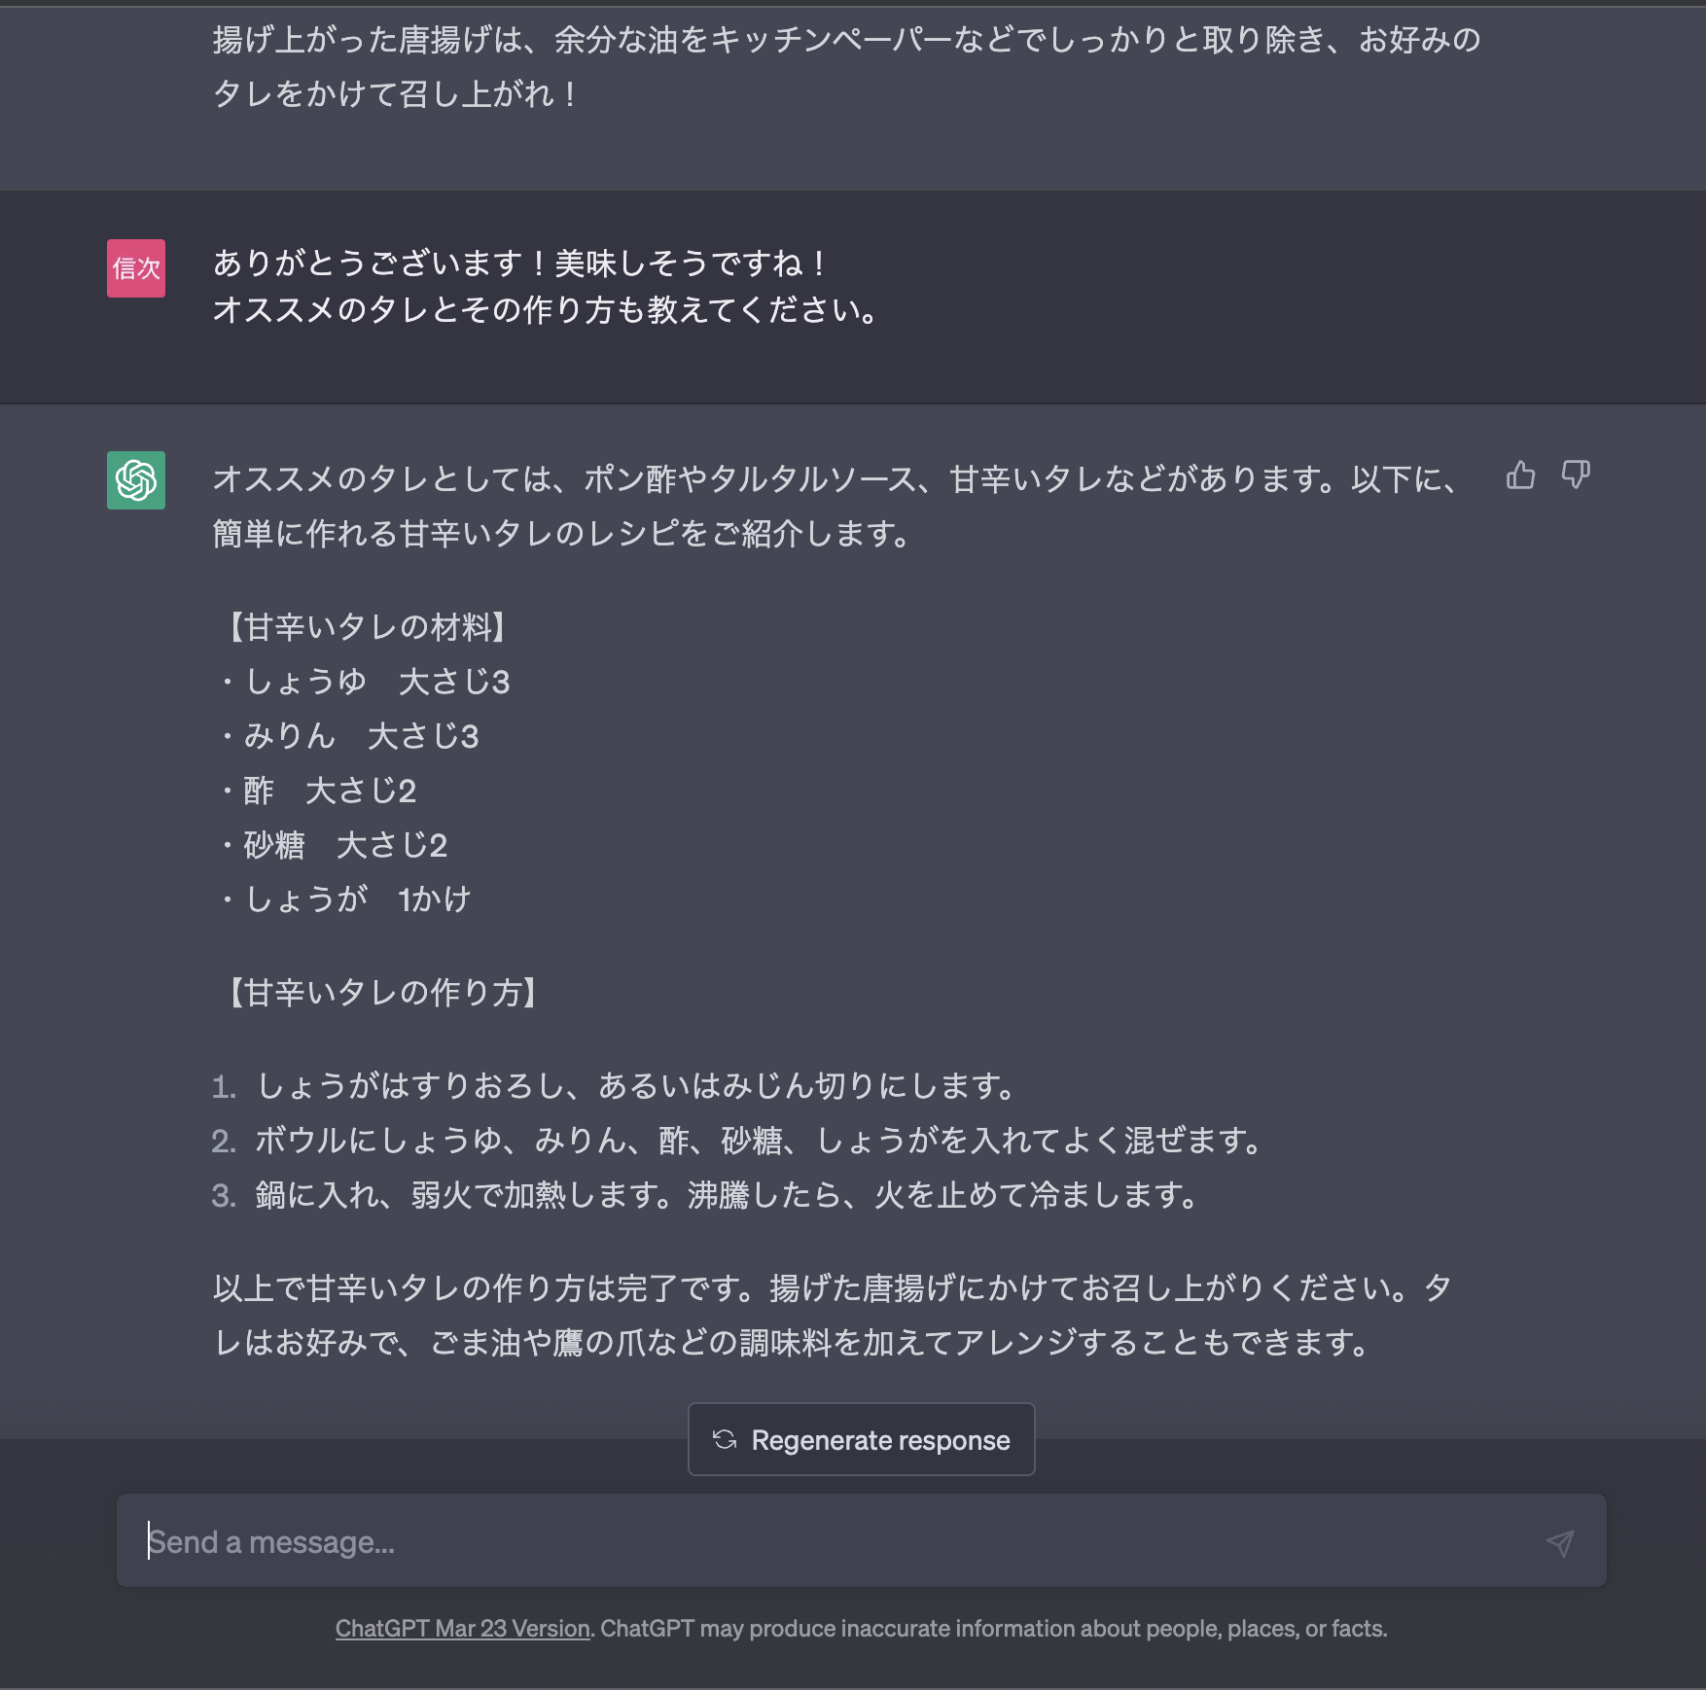Screen dimensions: 1706x1690
Task: Click the Regenerate response button
Action: (x=861, y=1439)
